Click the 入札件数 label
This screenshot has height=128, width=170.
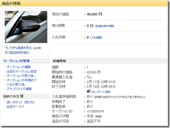tap(59, 37)
